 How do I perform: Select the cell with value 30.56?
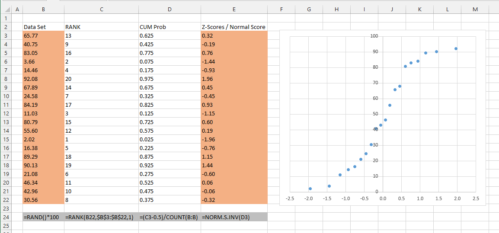(x=43, y=200)
